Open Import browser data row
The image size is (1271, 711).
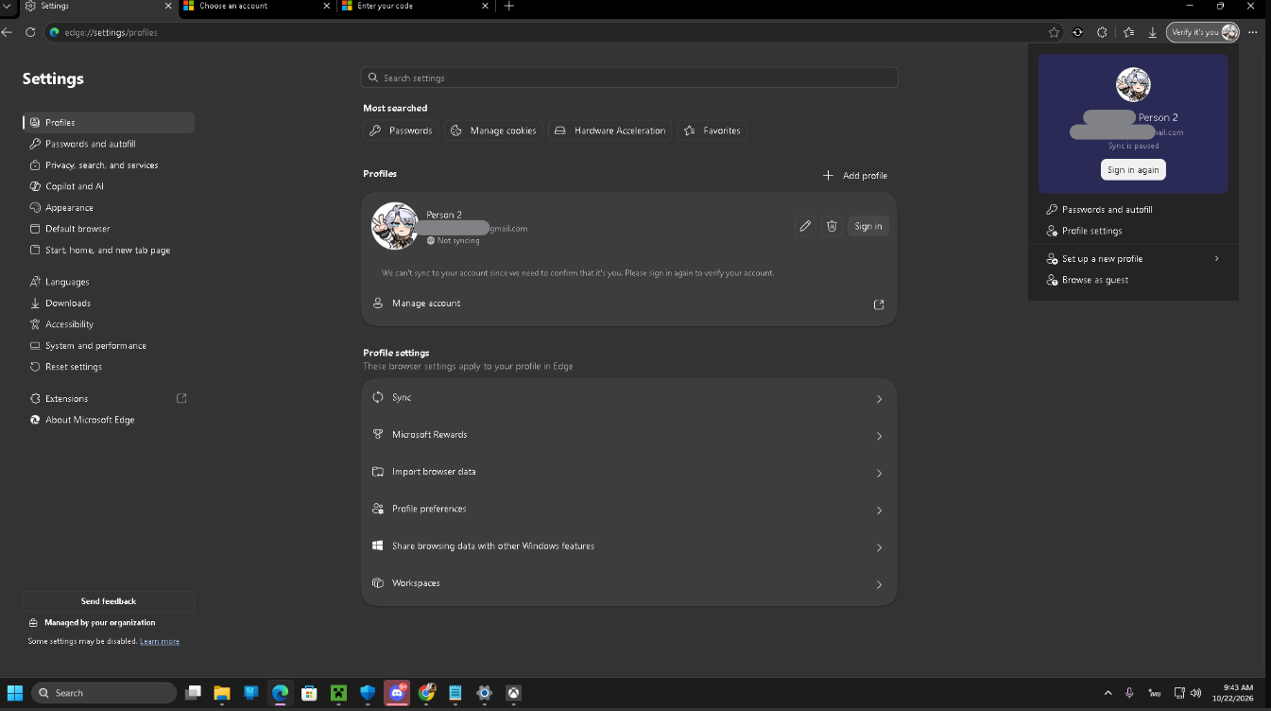tap(629, 472)
